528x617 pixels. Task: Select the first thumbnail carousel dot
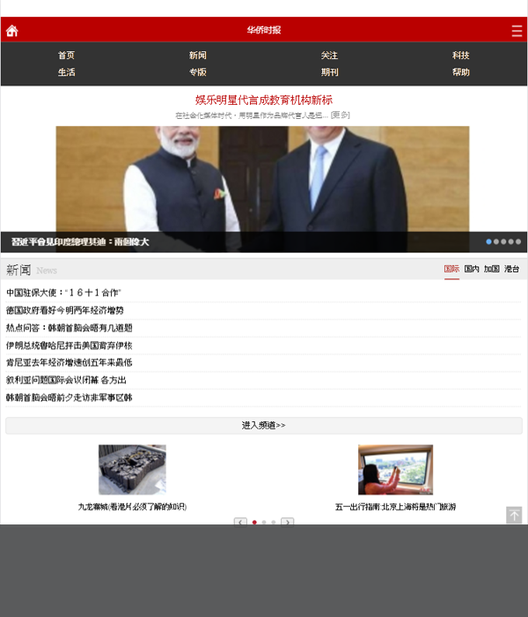point(254,522)
